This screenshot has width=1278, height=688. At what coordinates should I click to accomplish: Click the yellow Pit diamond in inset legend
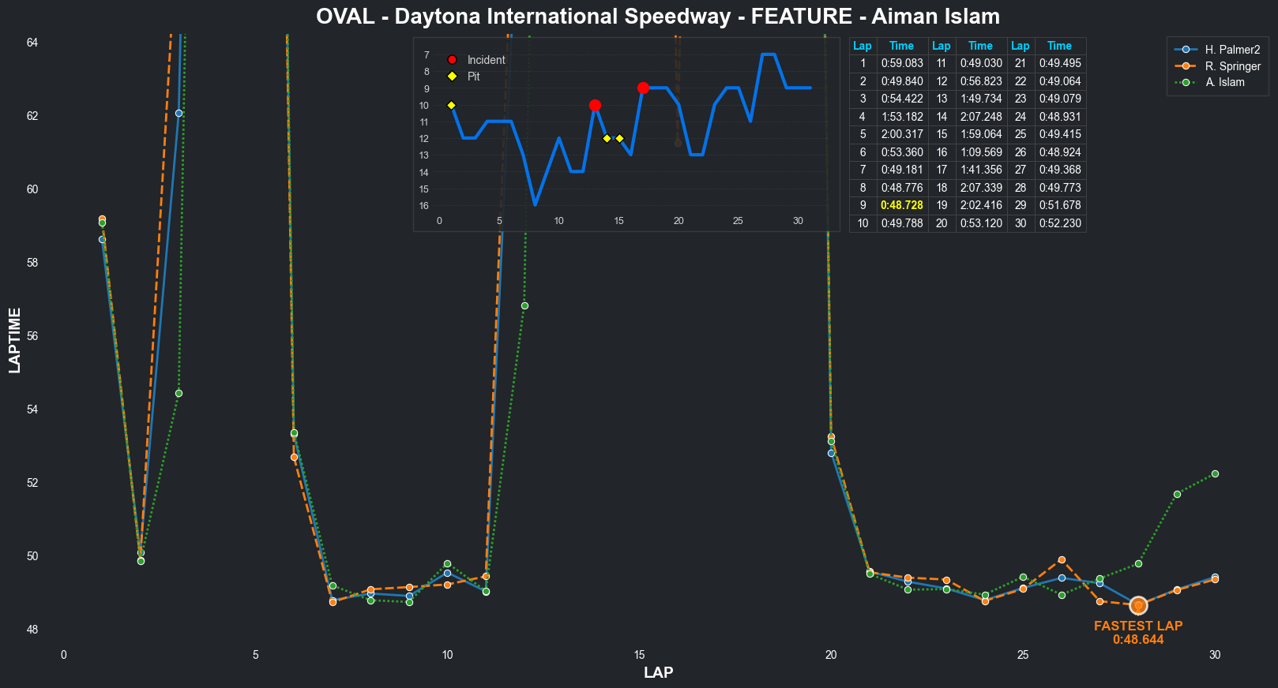pos(452,77)
